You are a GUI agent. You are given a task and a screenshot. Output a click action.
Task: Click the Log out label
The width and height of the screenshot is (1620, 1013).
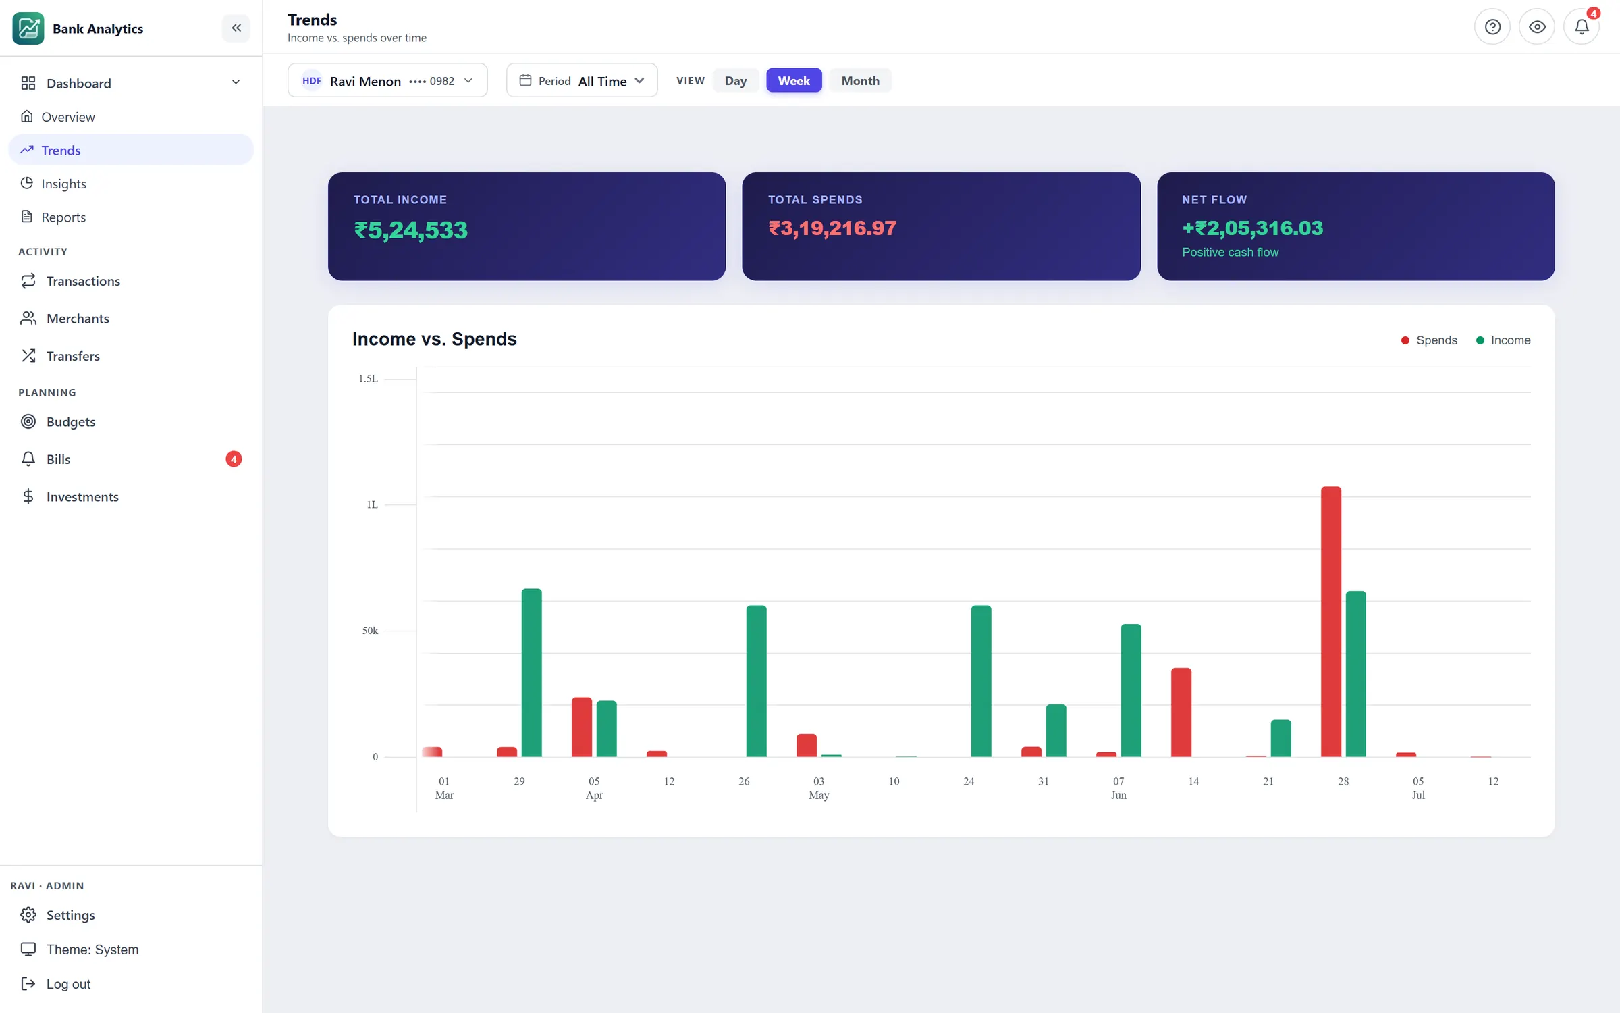click(68, 984)
